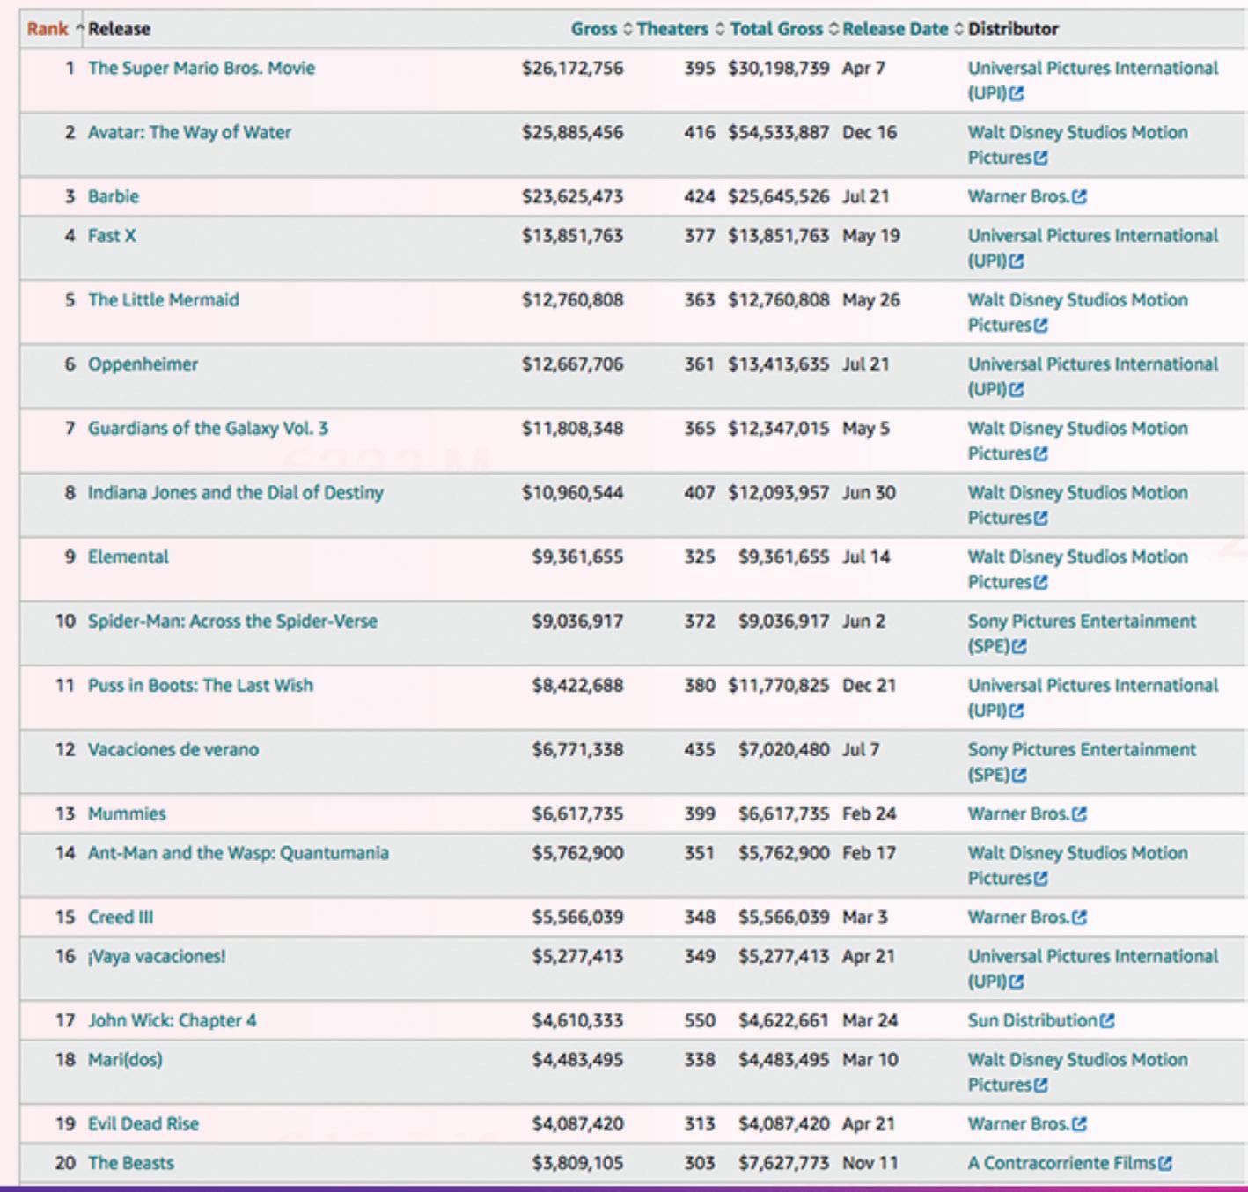Viewport: 1248px width, 1192px height.
Task: Open the Evil Dead Rise release link
Action: point(143,1123)
